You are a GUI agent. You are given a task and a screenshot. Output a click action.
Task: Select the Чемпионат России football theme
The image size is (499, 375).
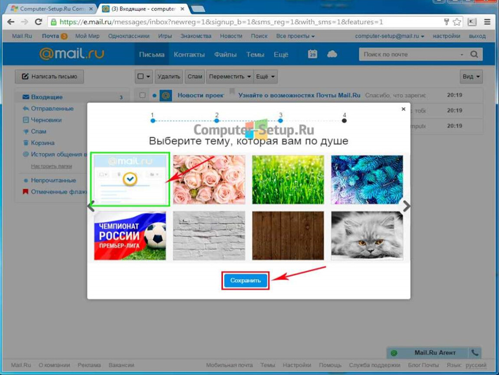click(x=130, y=236)
